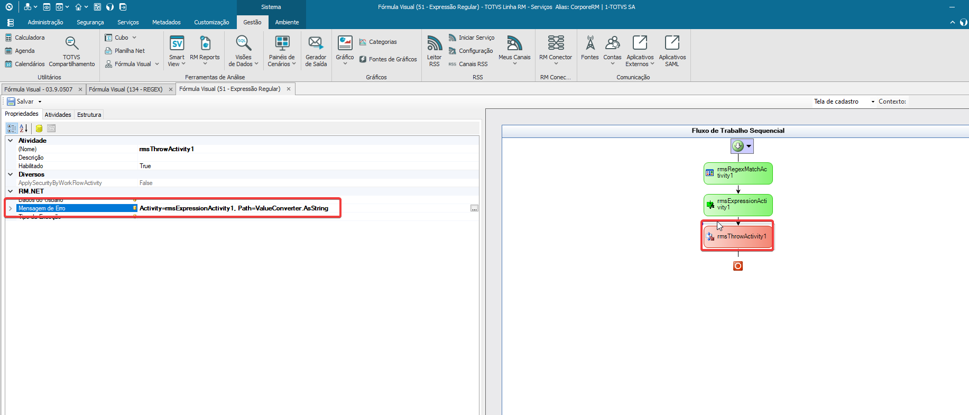Open Painéis de Cenários

(x=282, y=51)
